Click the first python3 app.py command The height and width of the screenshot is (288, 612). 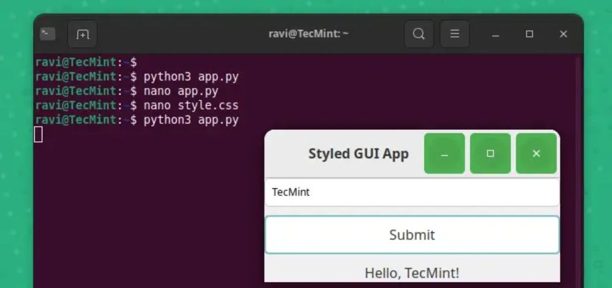(x=191, y=77)
